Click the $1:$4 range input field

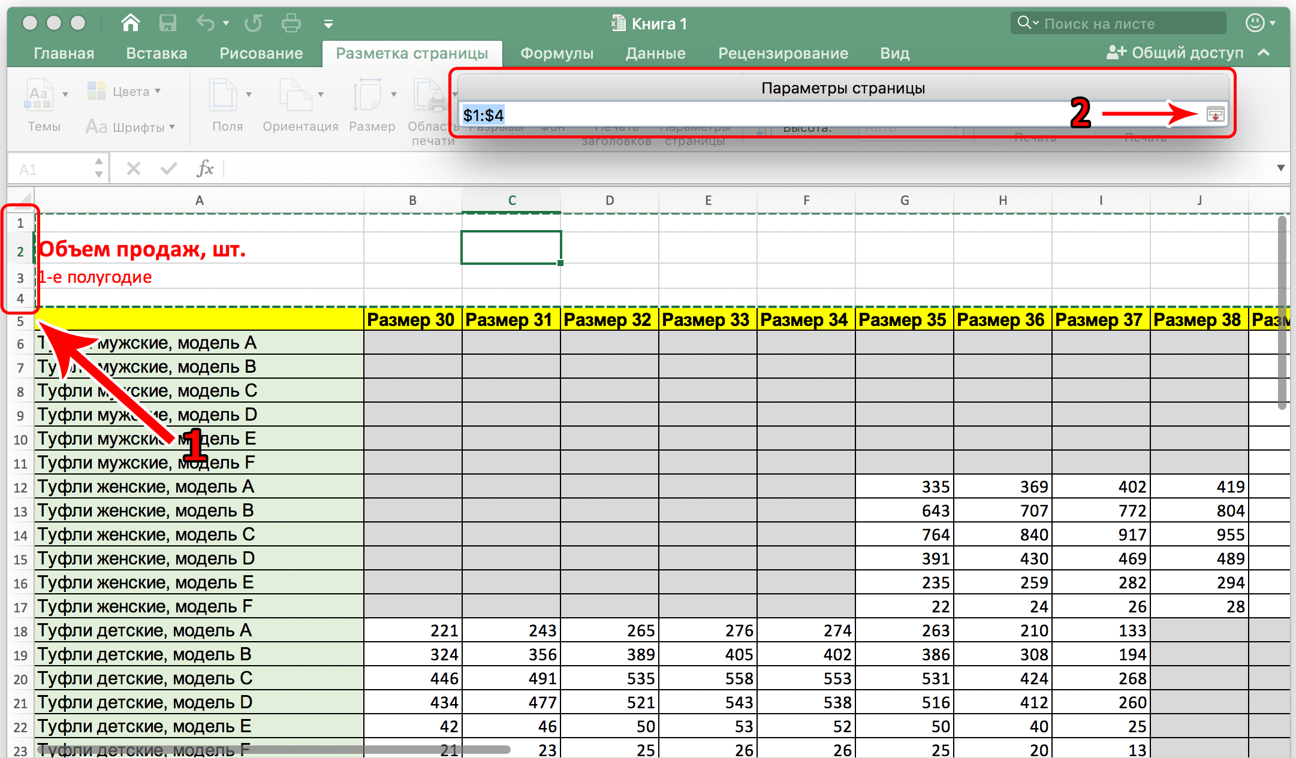[830, 114]
